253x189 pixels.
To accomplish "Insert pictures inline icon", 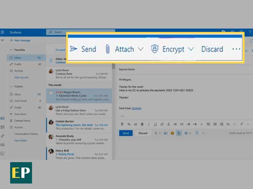I will tap(166, 133).
